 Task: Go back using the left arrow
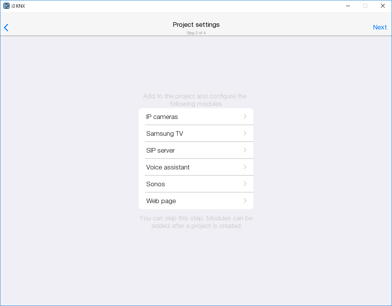(x=6, y=28)
